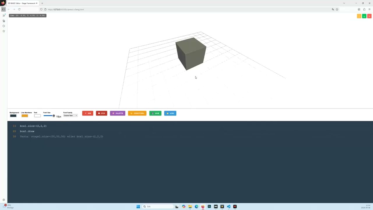Open the Windows Start menu
Screen dimensions: 373x210
click(x=138, y=206)
